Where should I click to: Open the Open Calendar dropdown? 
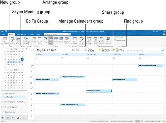coord(75,41)
